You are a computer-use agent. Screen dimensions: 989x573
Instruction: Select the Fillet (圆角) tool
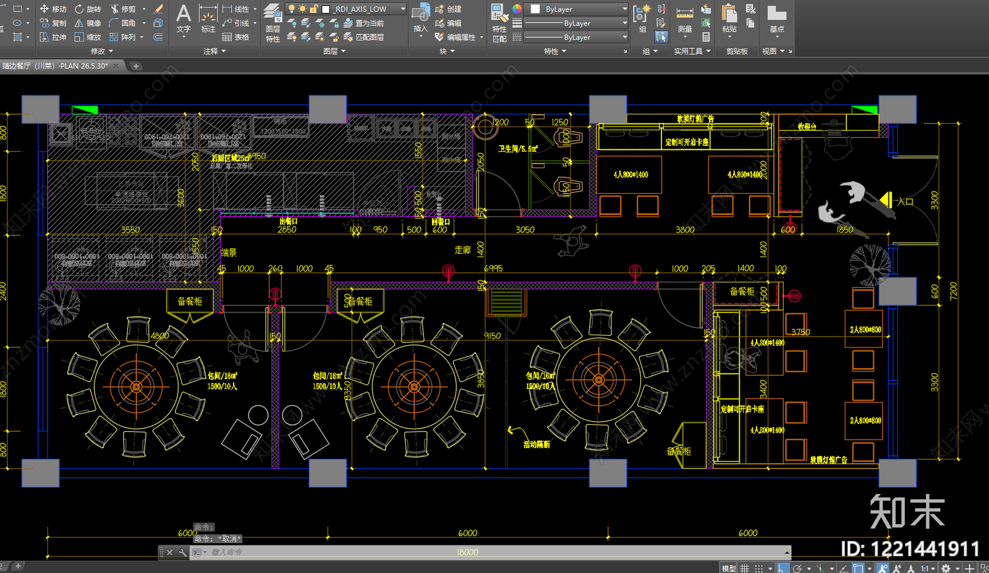[123, 23]
